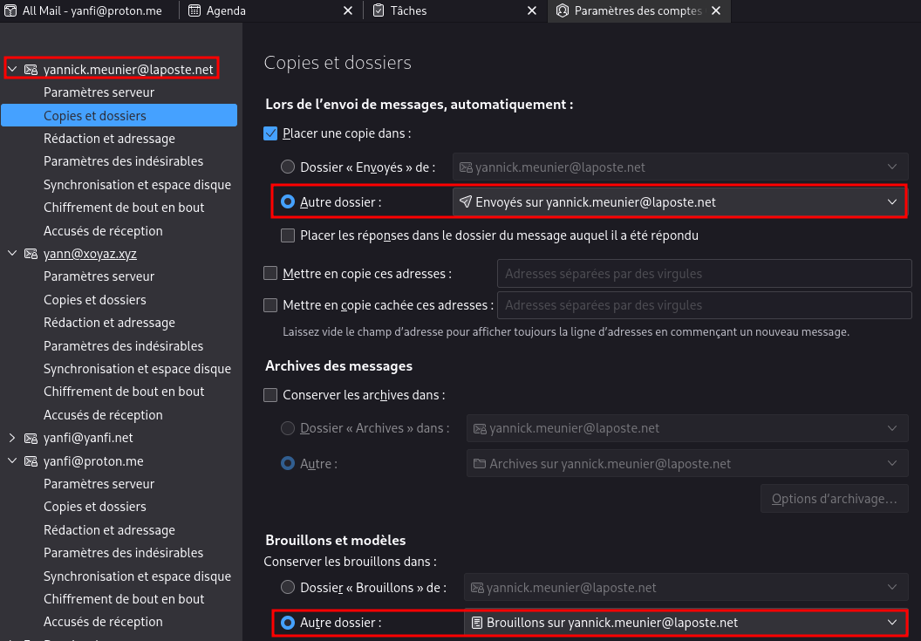Check Mettre en copie cachée ces adresses
921x641 pixels.
coord(270,305)
